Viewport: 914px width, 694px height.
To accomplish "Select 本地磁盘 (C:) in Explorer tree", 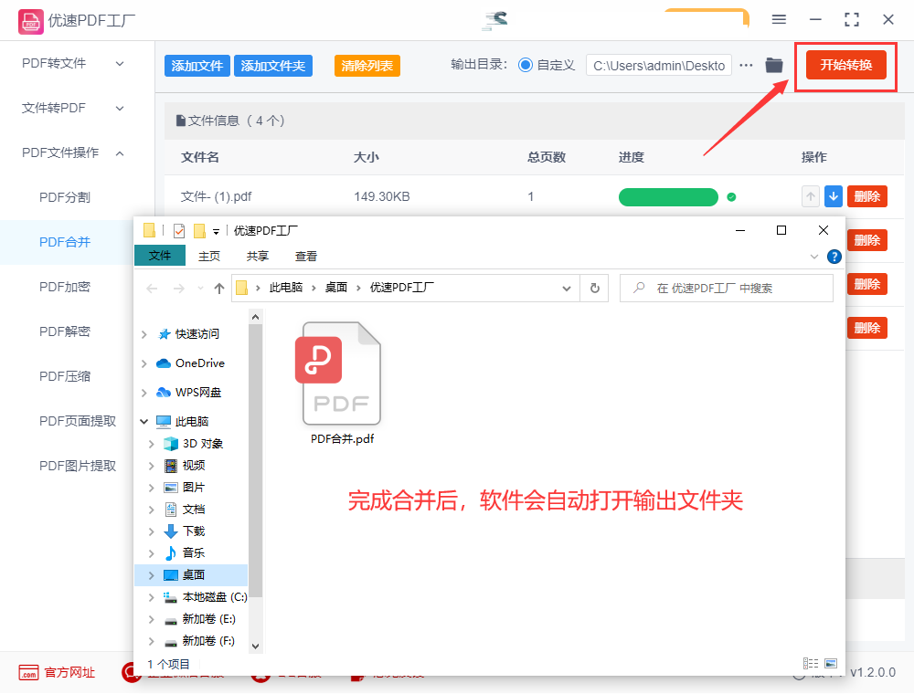I will [x=215, y=597].
